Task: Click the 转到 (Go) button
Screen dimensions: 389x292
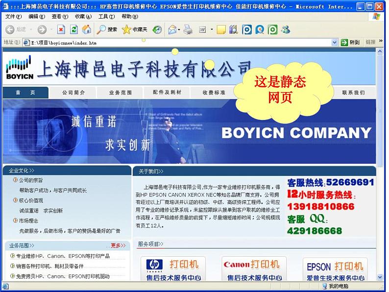Action: [350, 43]
